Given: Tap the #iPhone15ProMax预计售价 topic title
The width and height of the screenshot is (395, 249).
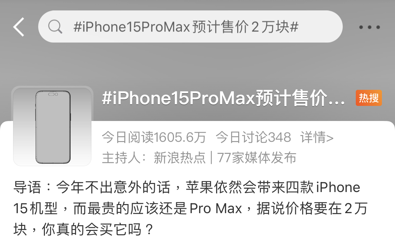Looking at the screenshot, I should pos(223,98).
